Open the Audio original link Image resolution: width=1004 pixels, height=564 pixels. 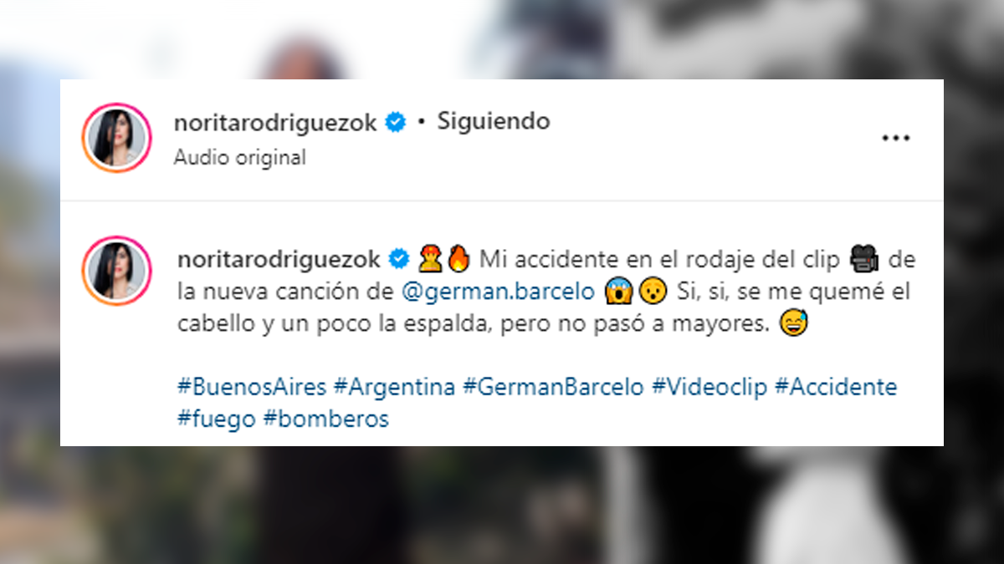tap(239, 157)
